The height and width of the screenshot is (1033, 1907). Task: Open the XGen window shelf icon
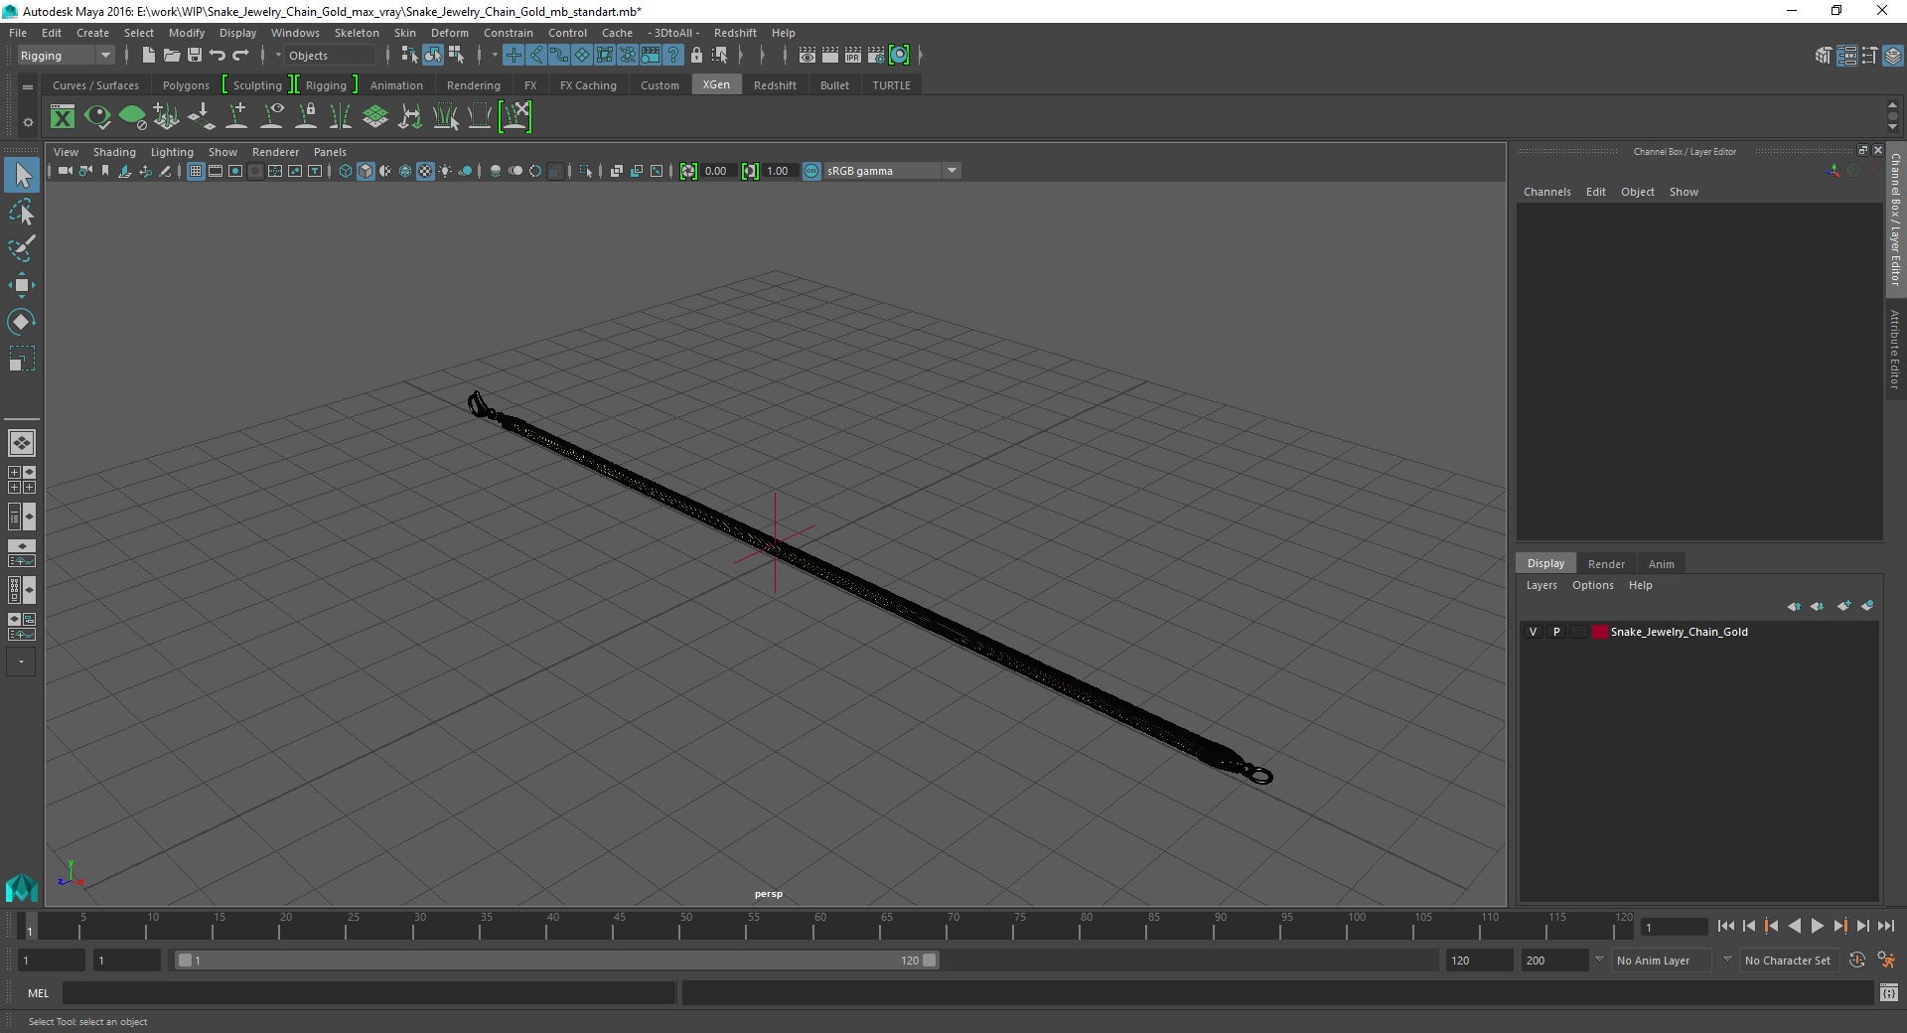pos(63,117)
